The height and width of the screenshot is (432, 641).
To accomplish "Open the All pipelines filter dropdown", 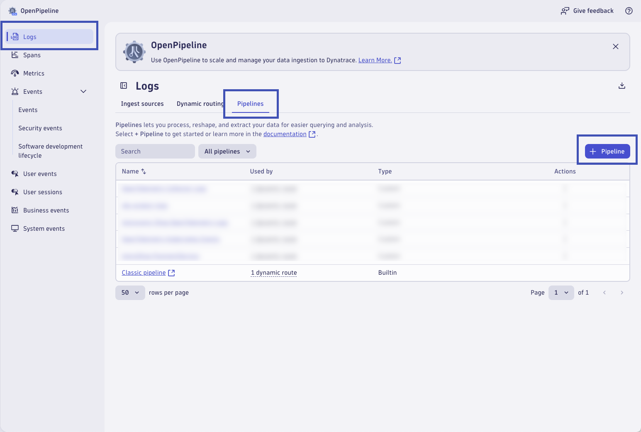I will [227, 151].
